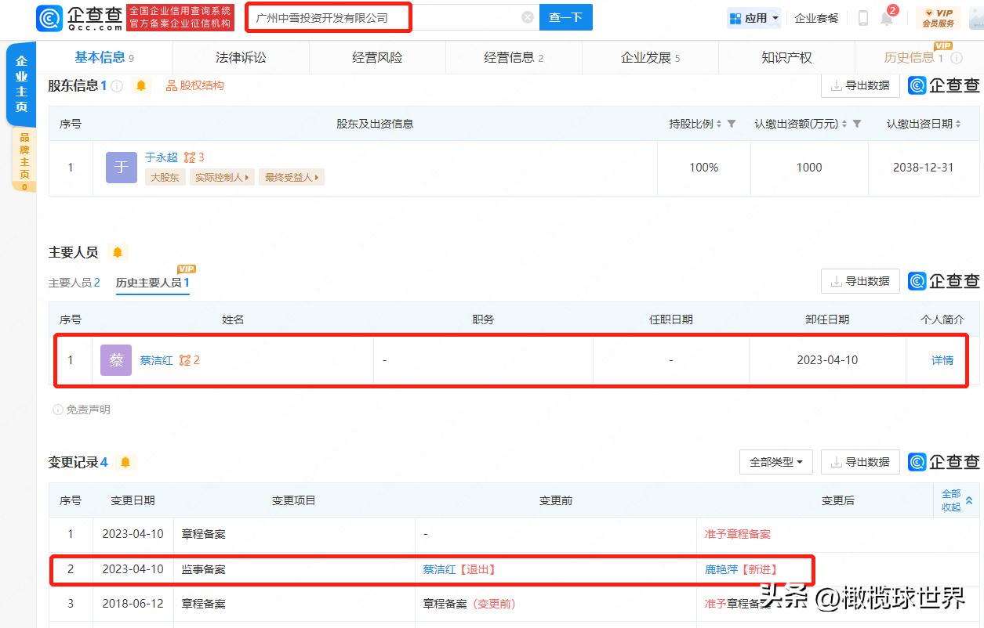Toggle monitoring bell next to 主要人员
Image resolution: width=984 pixels, height=628 pixels.
(118, 251)
